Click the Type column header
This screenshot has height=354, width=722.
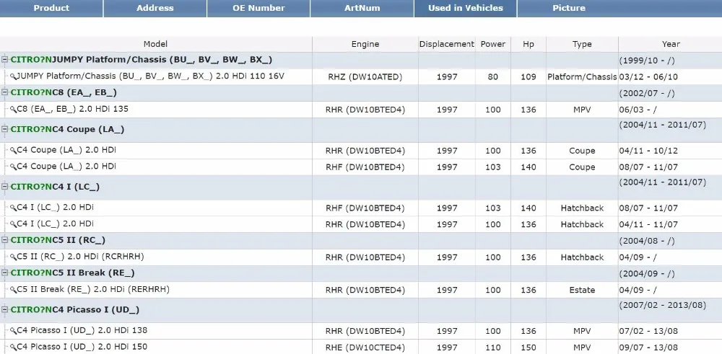click(582, 44)
